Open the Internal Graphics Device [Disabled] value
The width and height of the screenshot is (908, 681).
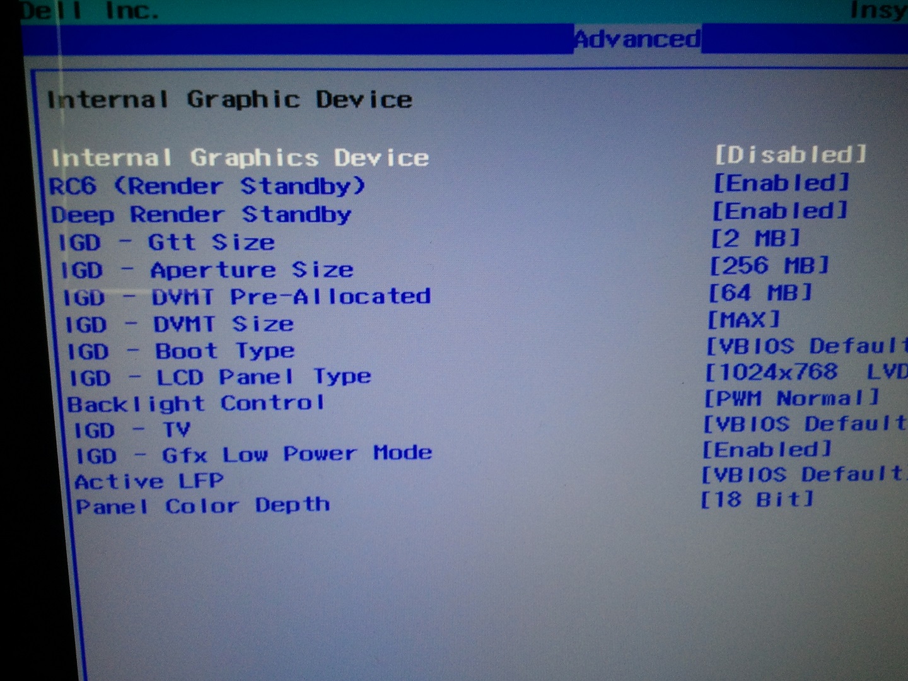click(791, 154)
